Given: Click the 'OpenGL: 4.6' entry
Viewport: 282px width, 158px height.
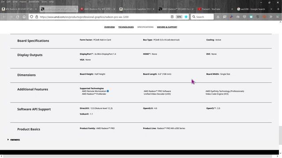Looking at the screenshot, I should pyautogui.click(x=150, y=108).
